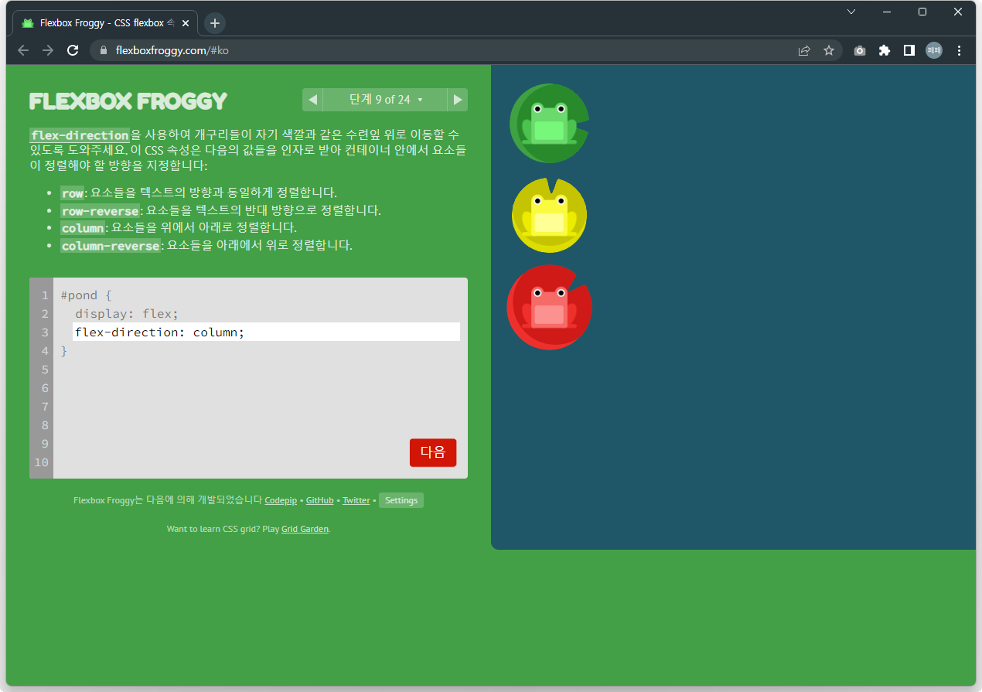Click the camera extension icon
This screenshot has width=982, height=692.
(x=860, y=50)
